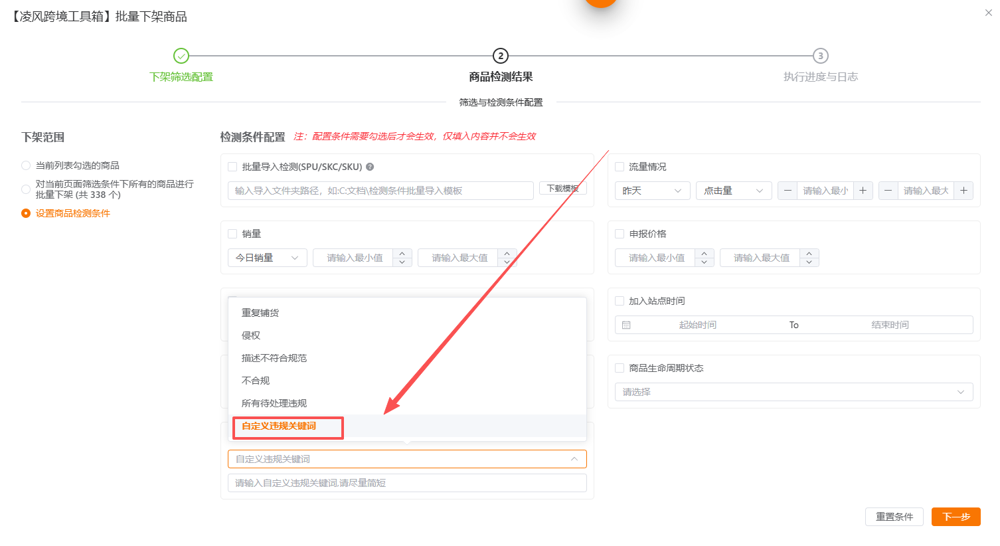Click the 下架筛选配置 step label

181,77
